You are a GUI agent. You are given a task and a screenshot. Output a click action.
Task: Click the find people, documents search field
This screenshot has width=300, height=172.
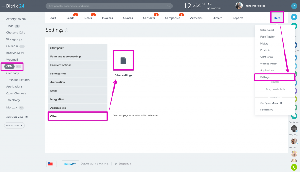109,6
